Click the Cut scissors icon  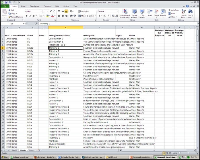9,10
